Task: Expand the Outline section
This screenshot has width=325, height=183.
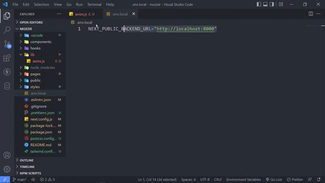Action: [40, 160]
